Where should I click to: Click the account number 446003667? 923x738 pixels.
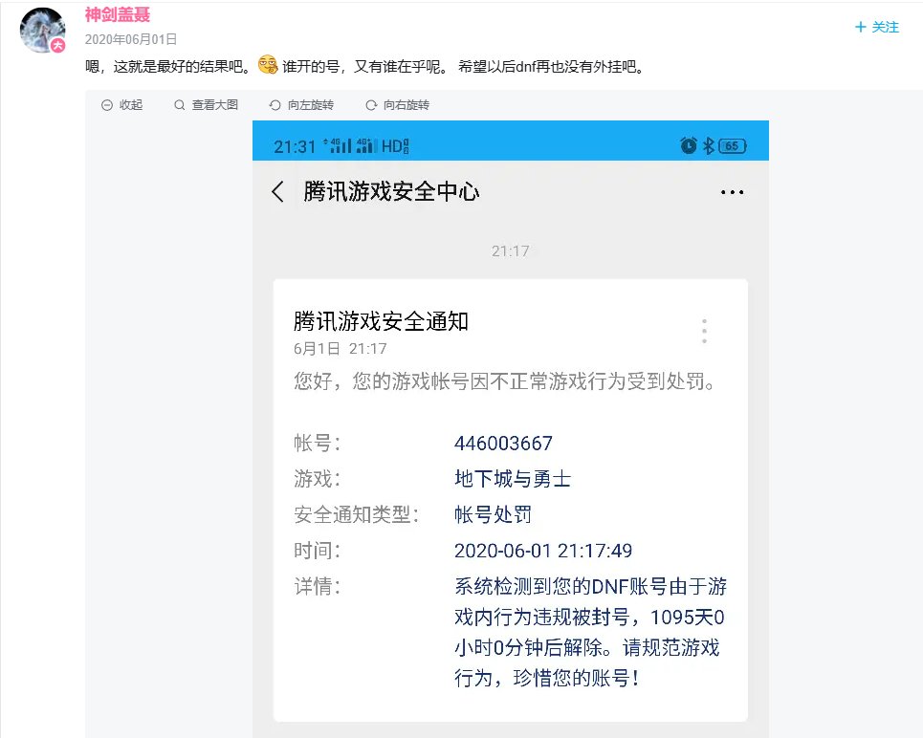pyautogui.click(x=503, y=444)
